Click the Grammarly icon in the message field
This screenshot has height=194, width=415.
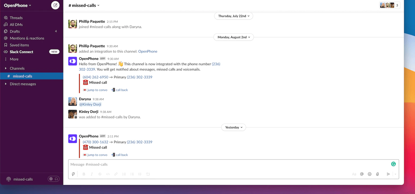click(393, 164)
